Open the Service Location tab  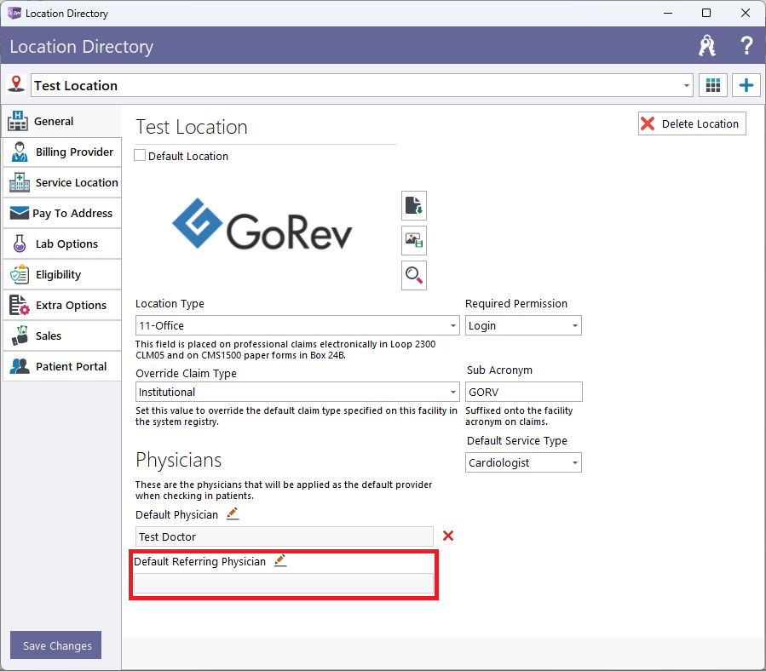pos(62,182)
